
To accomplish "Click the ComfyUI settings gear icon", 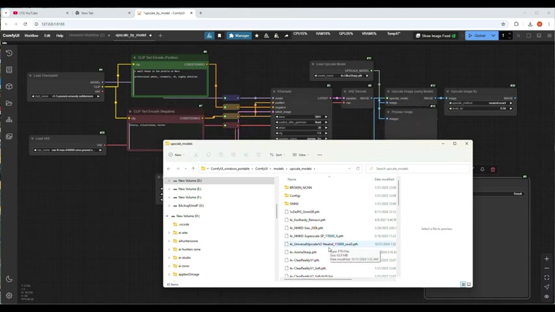I will [x=9, y=296].
